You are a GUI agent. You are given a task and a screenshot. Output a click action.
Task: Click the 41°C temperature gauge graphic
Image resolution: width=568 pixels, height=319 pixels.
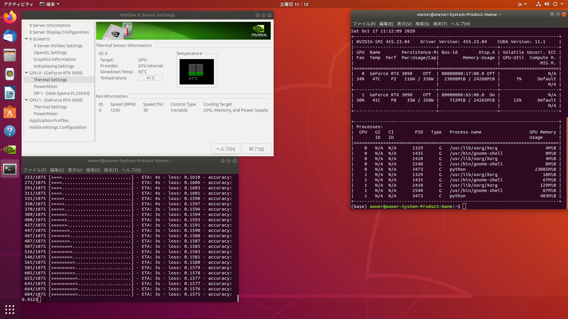pyautogui.click(x=197, y=72)
